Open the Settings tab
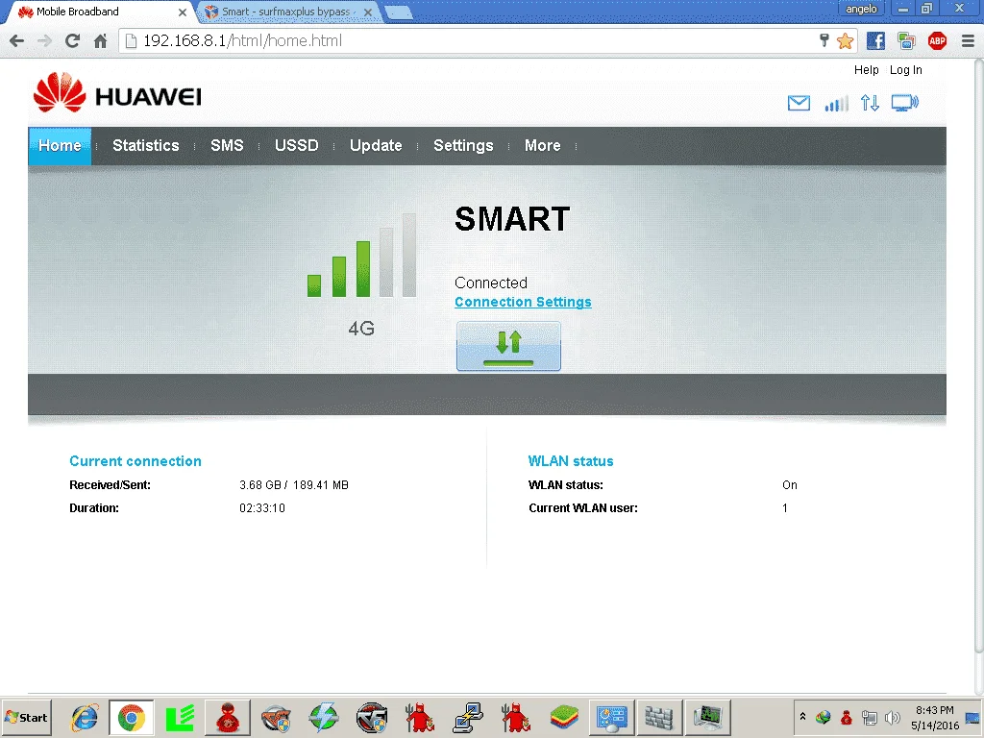This screenshot has height=738, width=984. click(463, 146)
